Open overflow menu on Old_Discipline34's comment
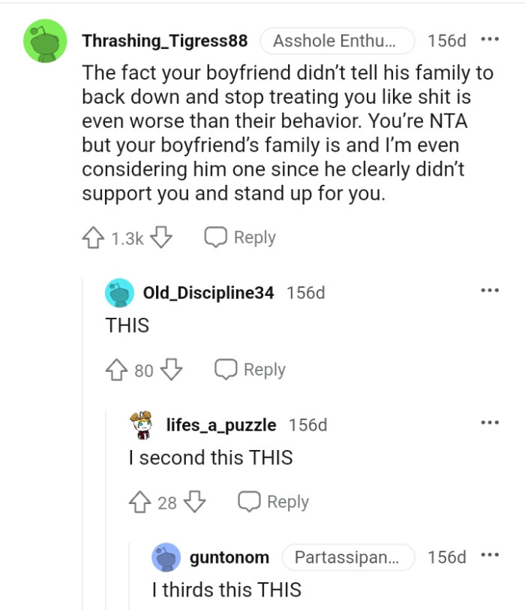525x610 pixels. click(490, 289)
